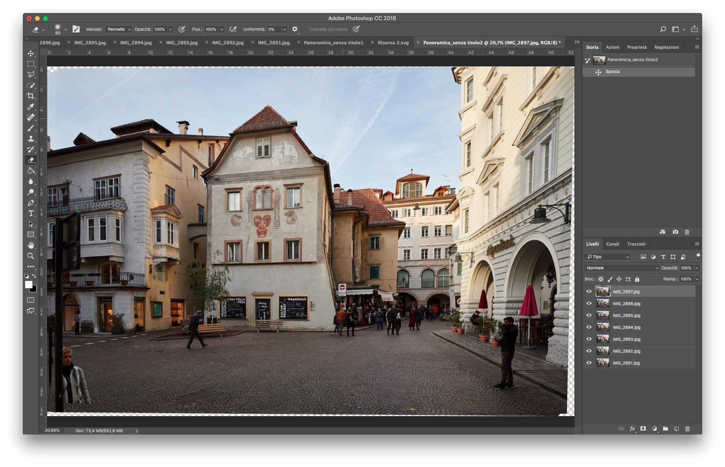Image resolution: width=725 pixels, height=467 pixels.
Task: Select the Paint Bucket tool
Action: [x=31, y=171]
